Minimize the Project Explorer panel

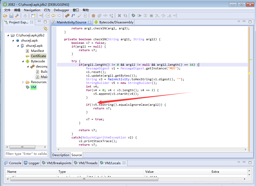coord(39,21)
